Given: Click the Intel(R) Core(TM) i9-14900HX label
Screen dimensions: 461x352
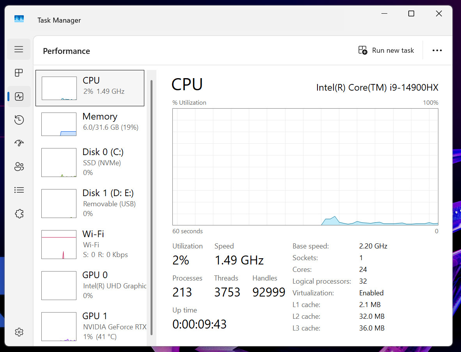Looking at the screenshot, I should [377, 88].
